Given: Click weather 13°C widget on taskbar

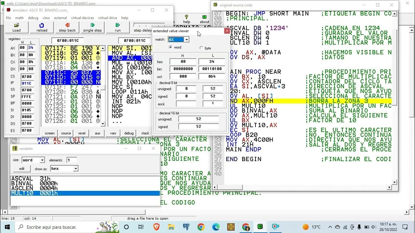Looking at the screenshot, I should [312, 227].
